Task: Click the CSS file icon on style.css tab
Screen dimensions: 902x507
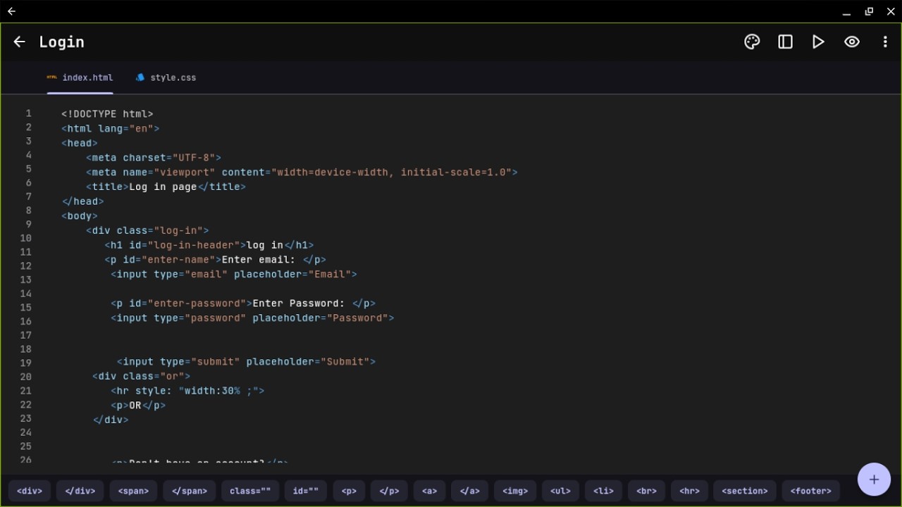Action: point(140,77)
